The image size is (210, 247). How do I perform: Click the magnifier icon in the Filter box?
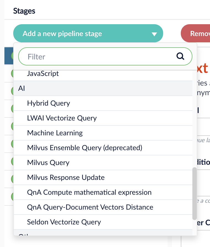point(180,56)
